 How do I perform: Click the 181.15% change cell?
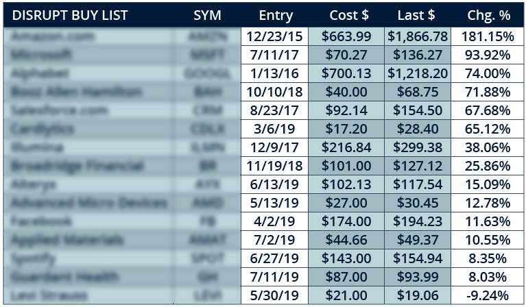pos(488,36)
